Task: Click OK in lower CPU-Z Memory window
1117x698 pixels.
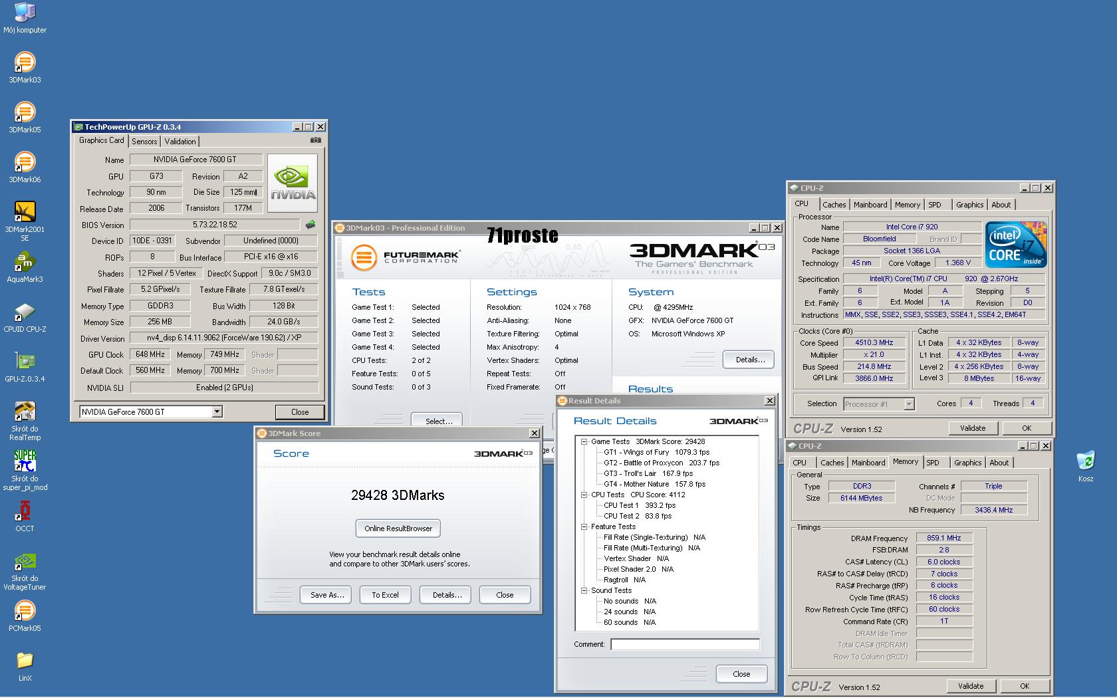Action: coord(1025,686)
